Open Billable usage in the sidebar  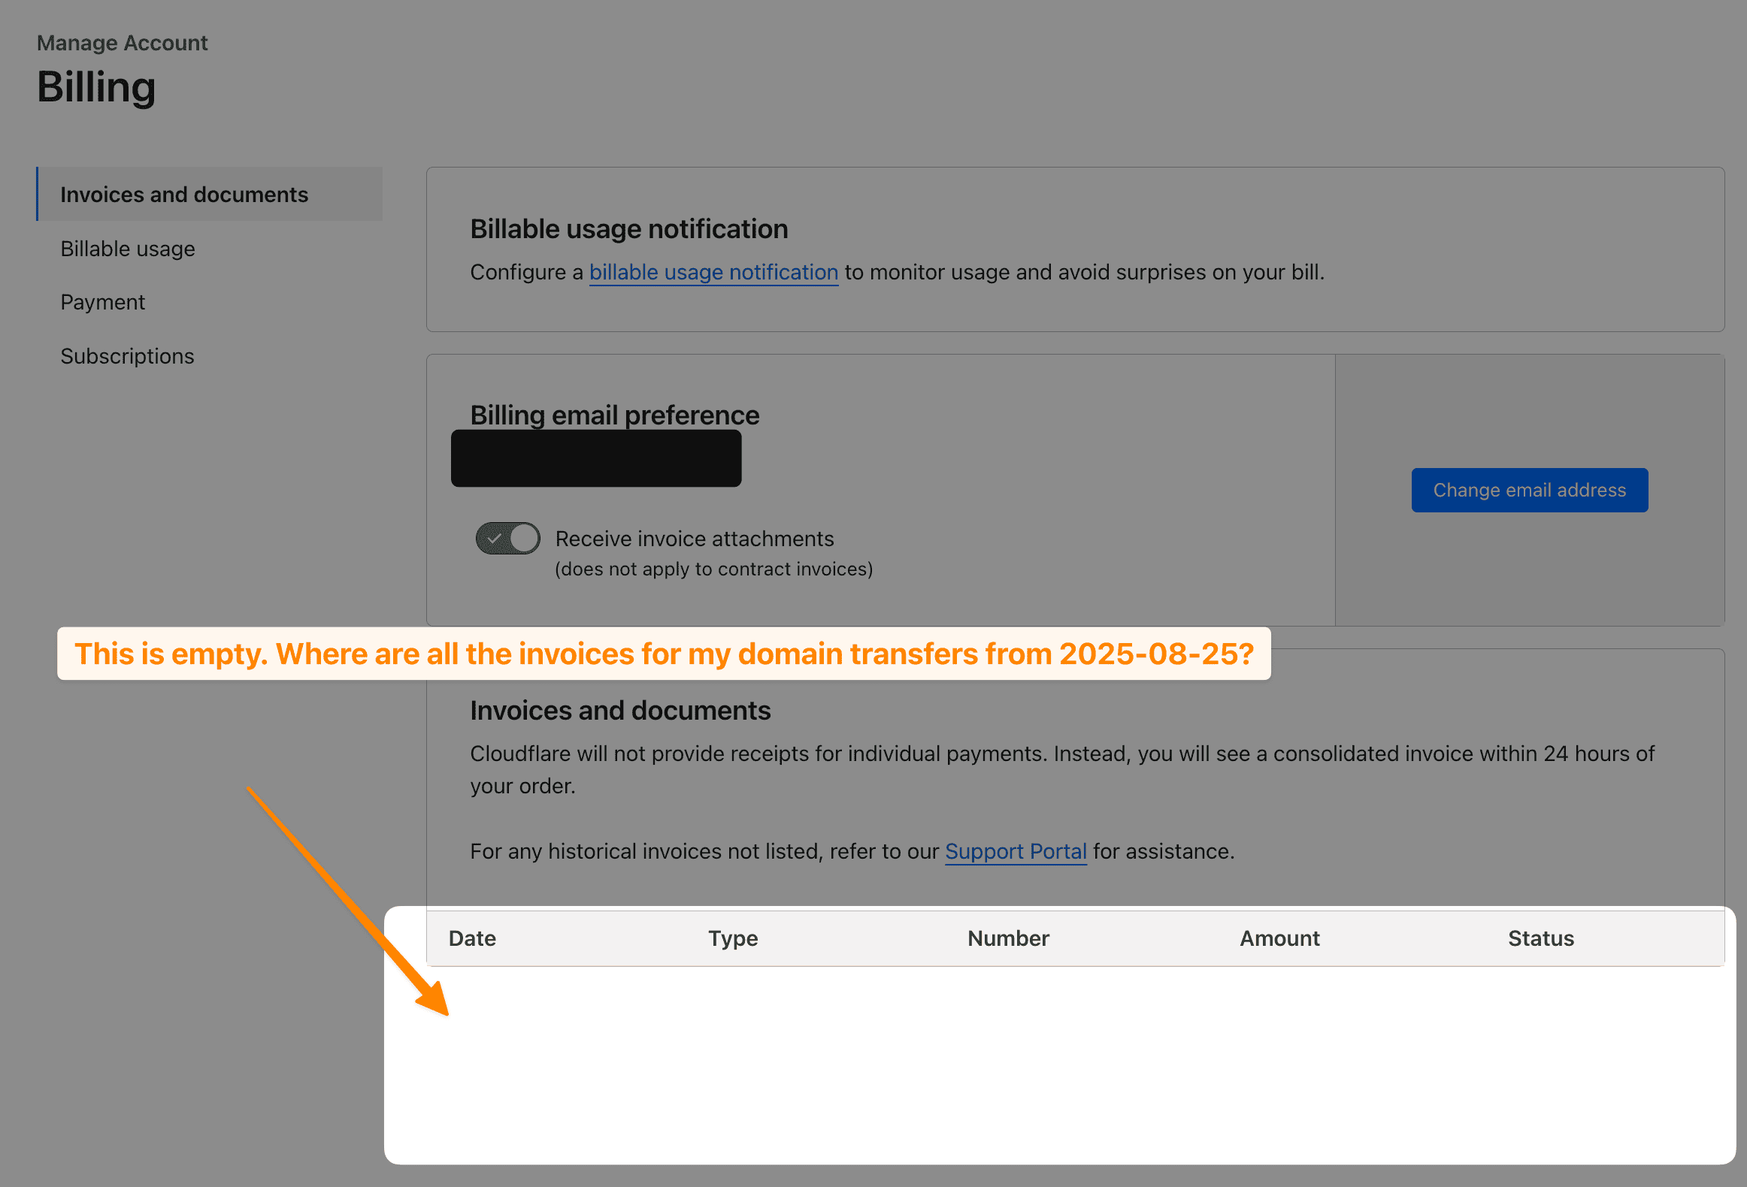pos(128,249)
